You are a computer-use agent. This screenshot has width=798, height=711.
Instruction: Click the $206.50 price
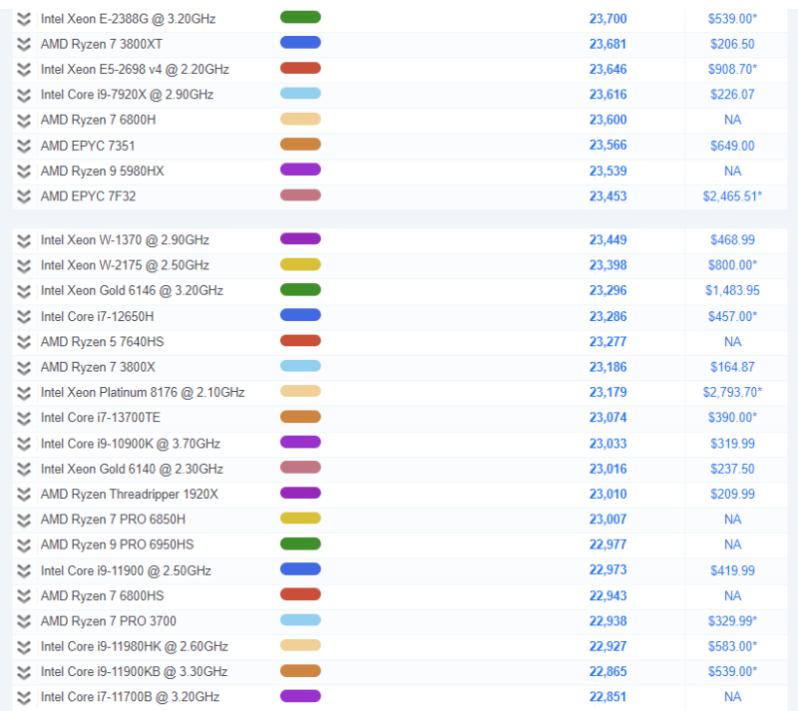(732, 44)
